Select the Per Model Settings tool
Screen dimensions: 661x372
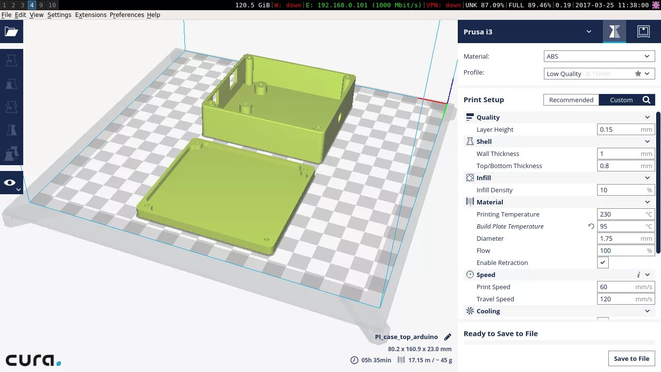click(x=11, y=154)
